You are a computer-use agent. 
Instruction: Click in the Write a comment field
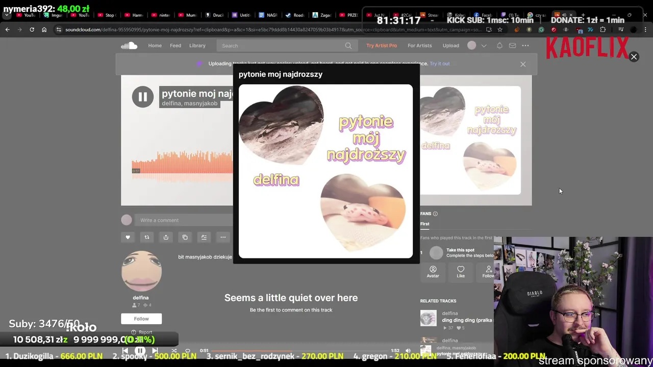(184, 220)
